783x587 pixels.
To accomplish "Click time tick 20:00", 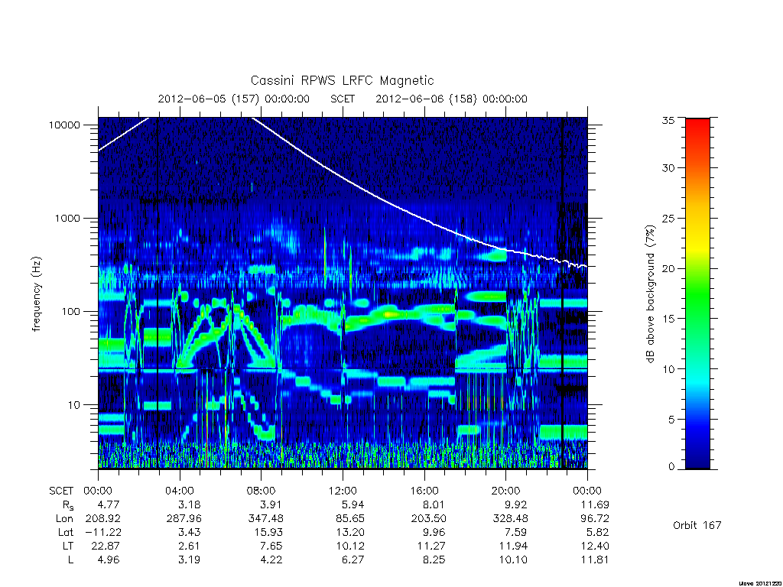I will [506, 491].
